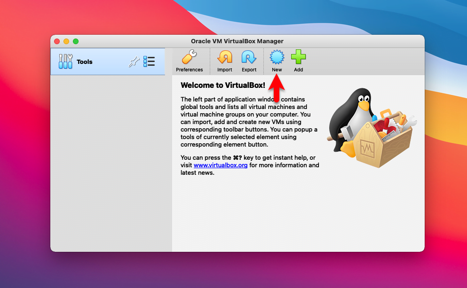The width and height of the screenshot is (467, 288).
Task: Open the Preferences toolbar button
Action: tap(190, 61)
